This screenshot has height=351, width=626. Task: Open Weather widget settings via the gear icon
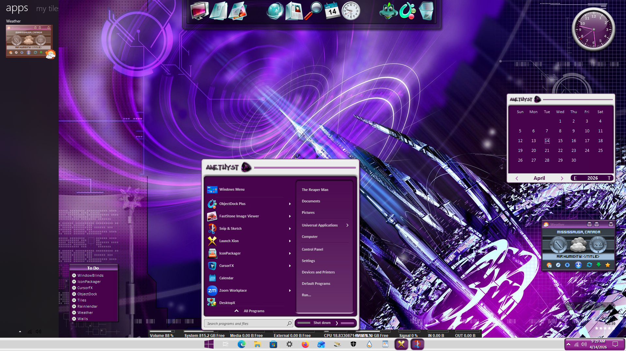(x=567, y=265)
